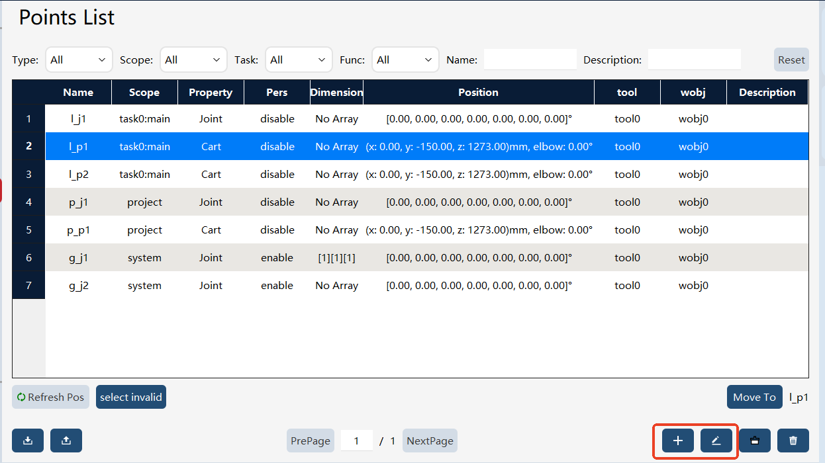
Task: Click row number 4 in the table
Action: tap(28, 202)
